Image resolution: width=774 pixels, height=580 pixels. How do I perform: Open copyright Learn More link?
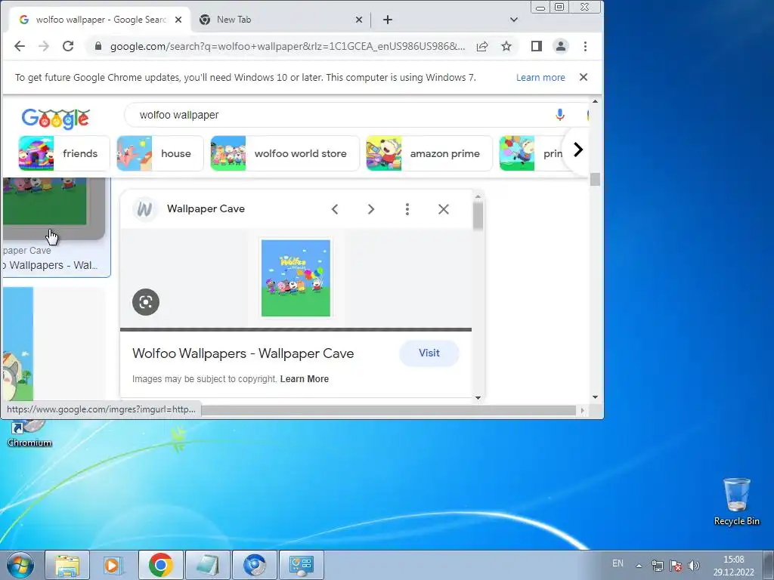coord(304,379)
